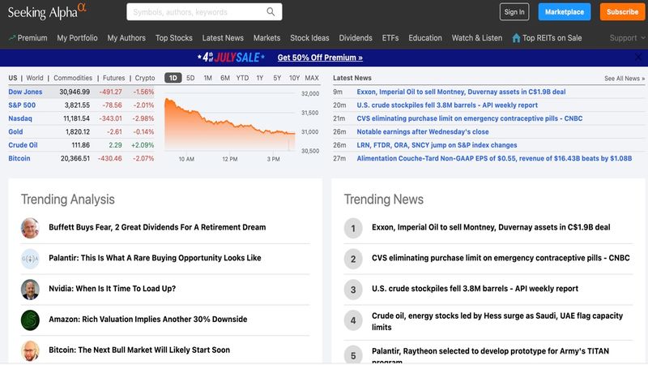This screenshot has width=648, height=365.
Task: Click the search magnifier icon
Action: 271,11
